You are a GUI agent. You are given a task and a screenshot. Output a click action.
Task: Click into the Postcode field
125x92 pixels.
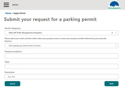point(62,77)
